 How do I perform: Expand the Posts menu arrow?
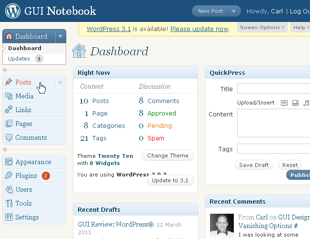[x=60, y=83]
